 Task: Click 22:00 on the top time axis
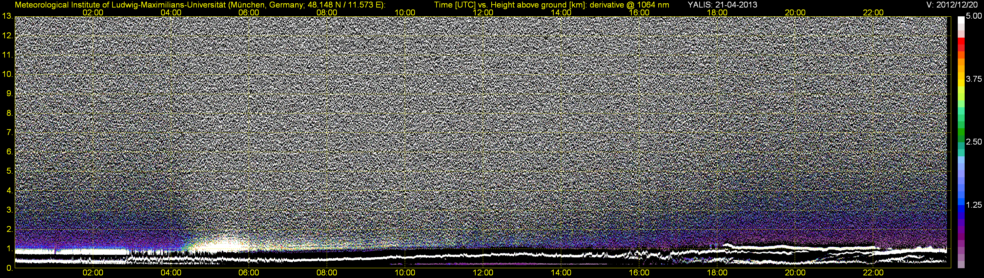coord(873,12)
